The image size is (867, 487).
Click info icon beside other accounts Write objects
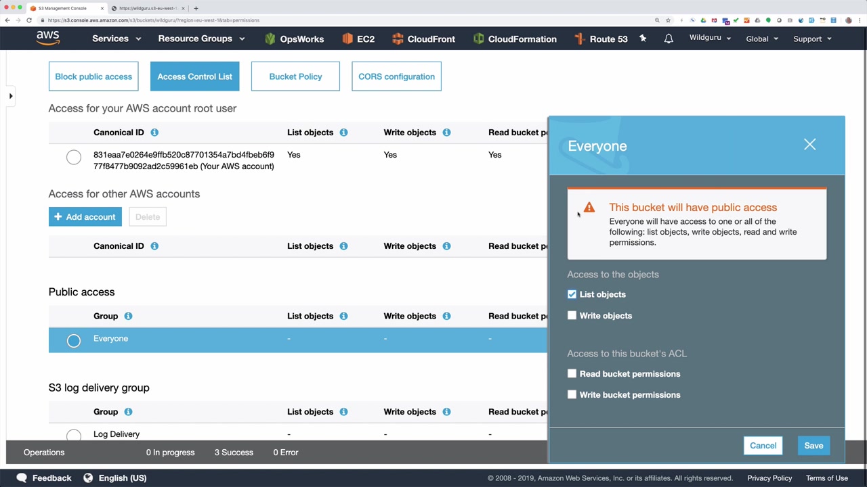(446, 246)
